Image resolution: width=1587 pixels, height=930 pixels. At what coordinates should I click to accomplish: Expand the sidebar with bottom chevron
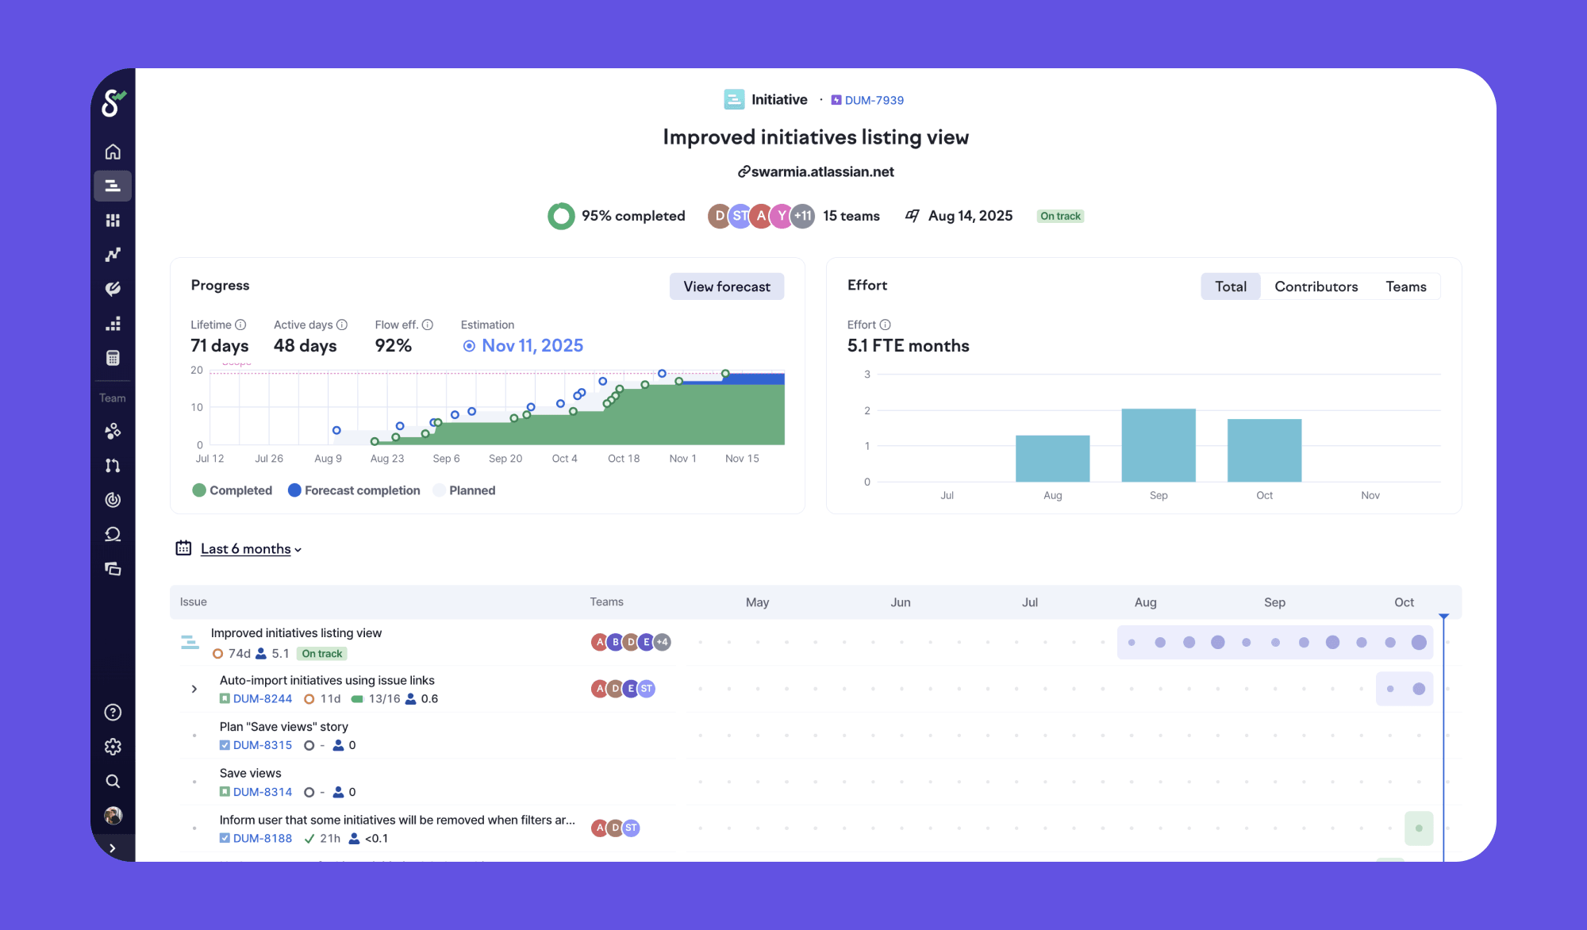(x=113, y=848)
